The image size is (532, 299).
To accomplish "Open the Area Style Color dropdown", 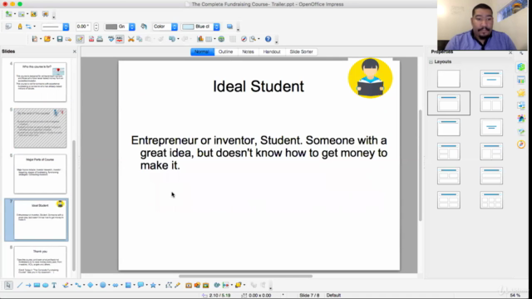I will 175,27.
